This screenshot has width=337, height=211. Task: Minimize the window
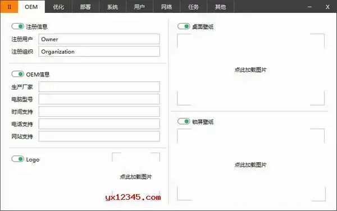[x=309, y=7]
